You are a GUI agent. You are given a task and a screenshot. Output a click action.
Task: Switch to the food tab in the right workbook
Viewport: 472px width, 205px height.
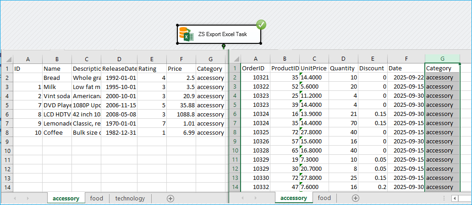click(324, 198)
